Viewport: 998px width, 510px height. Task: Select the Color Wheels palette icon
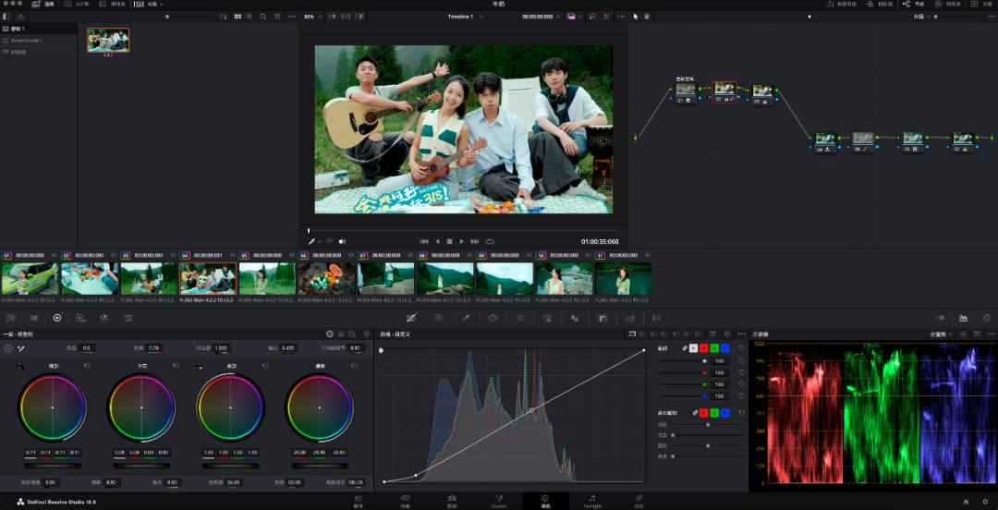pos(56,318)
